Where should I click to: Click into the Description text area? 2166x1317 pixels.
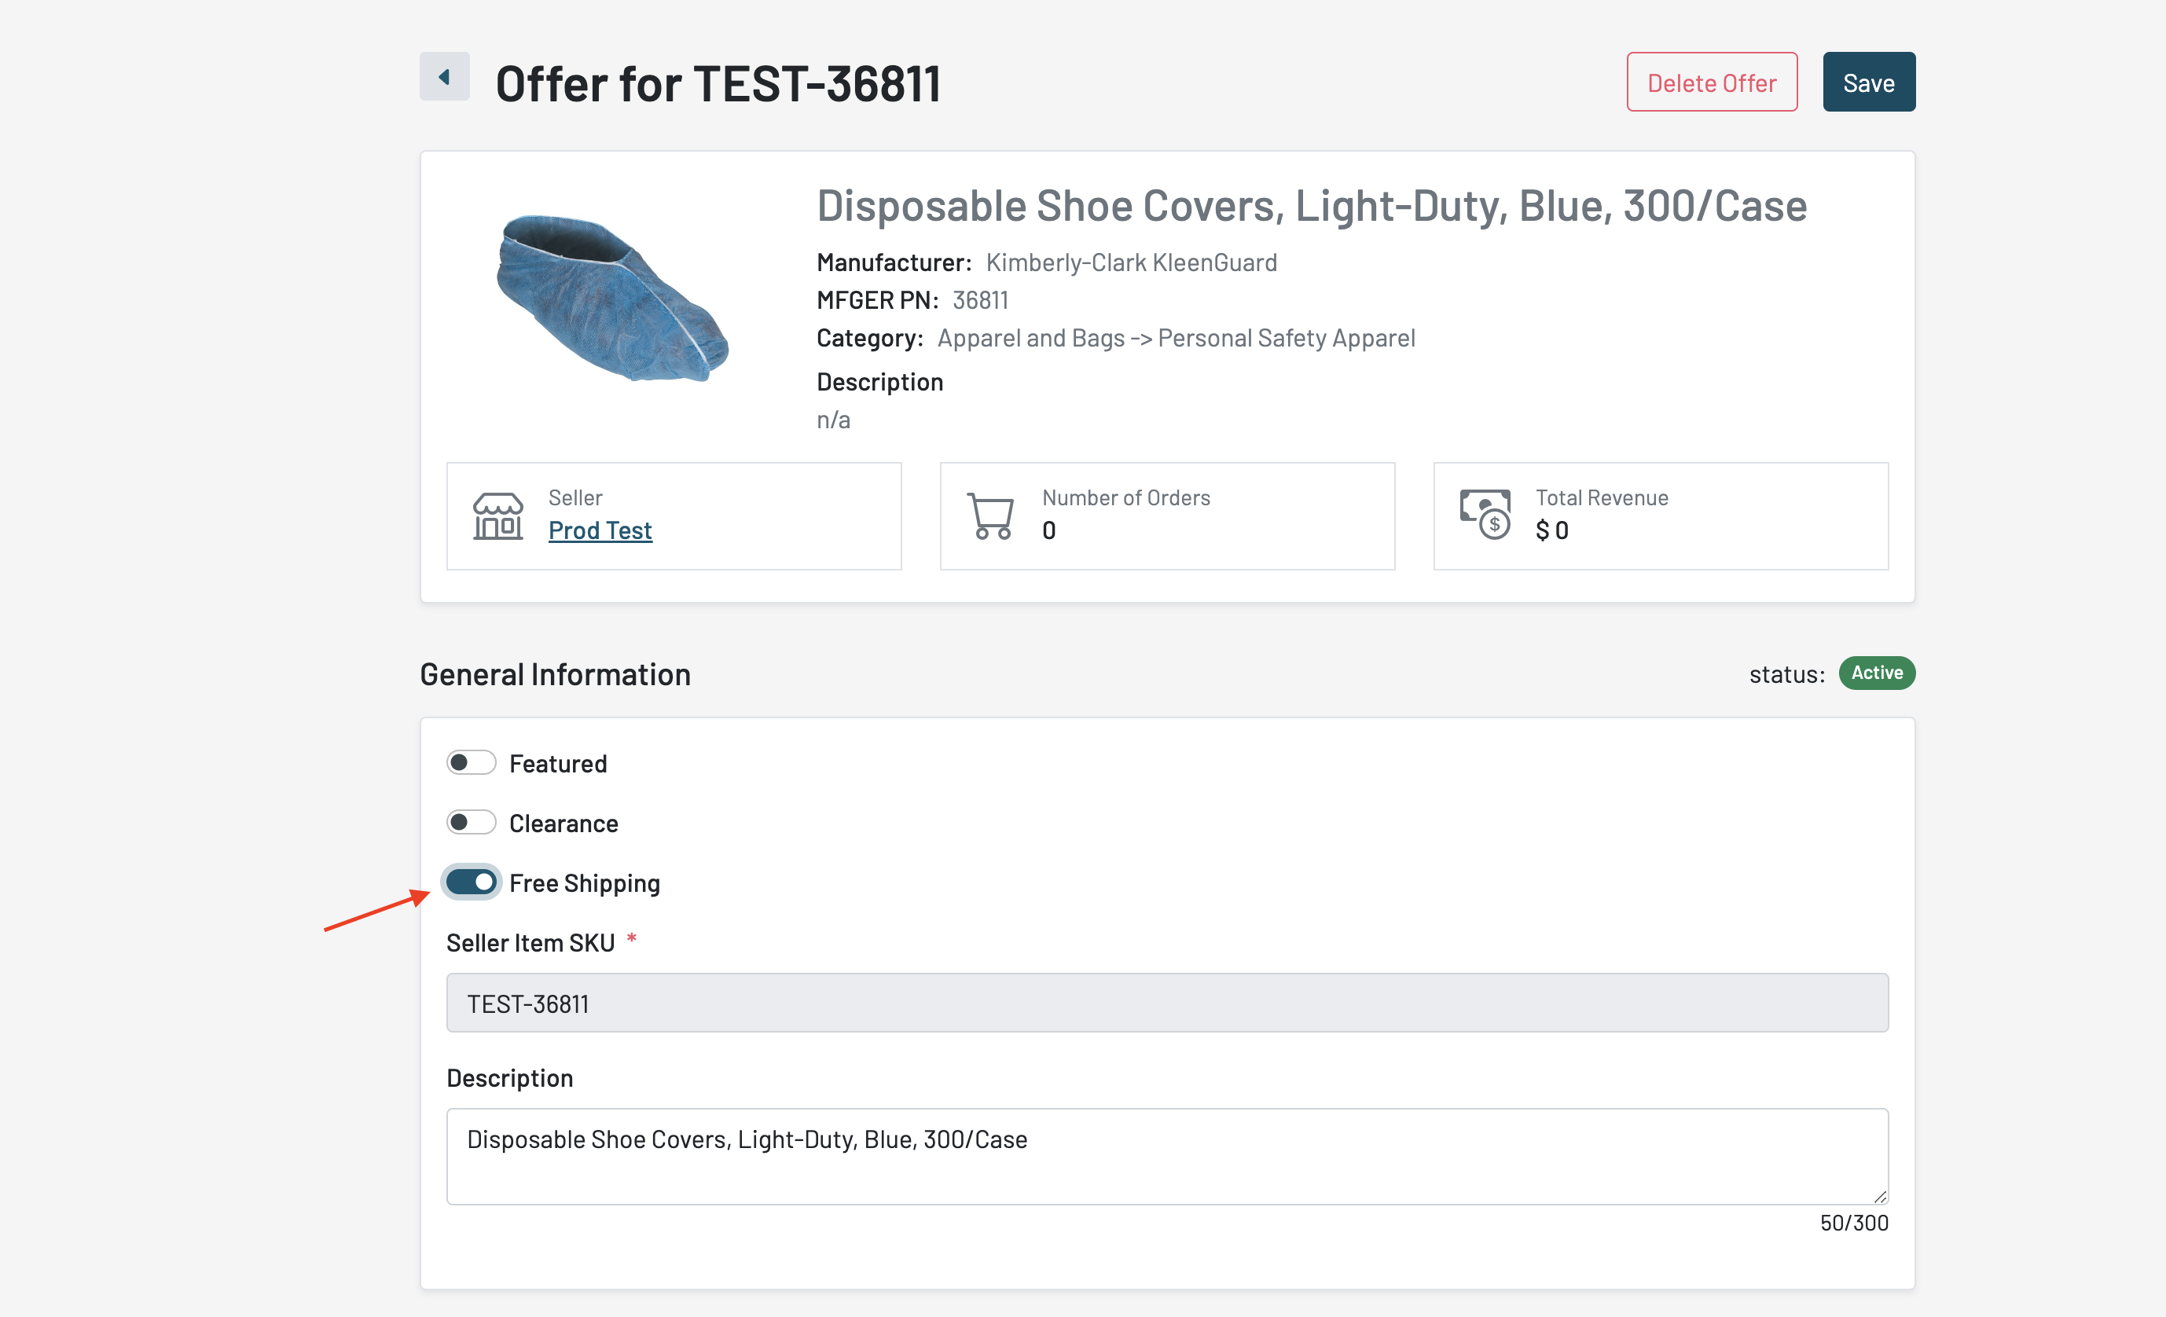pos(1166,1156)
